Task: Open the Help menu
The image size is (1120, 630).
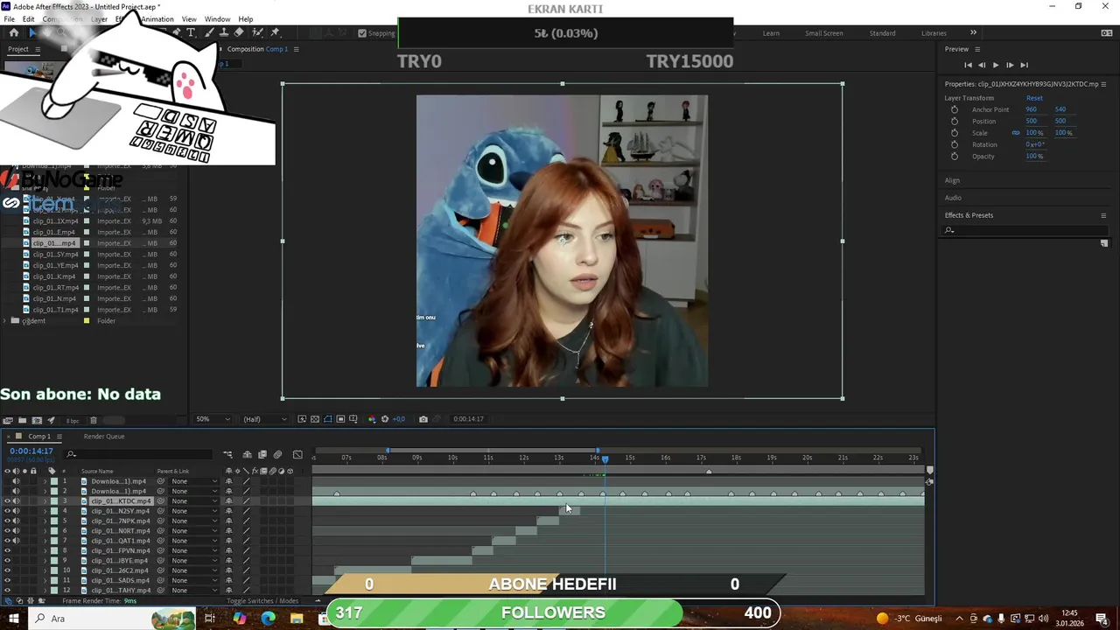Action: coord(246,18)
